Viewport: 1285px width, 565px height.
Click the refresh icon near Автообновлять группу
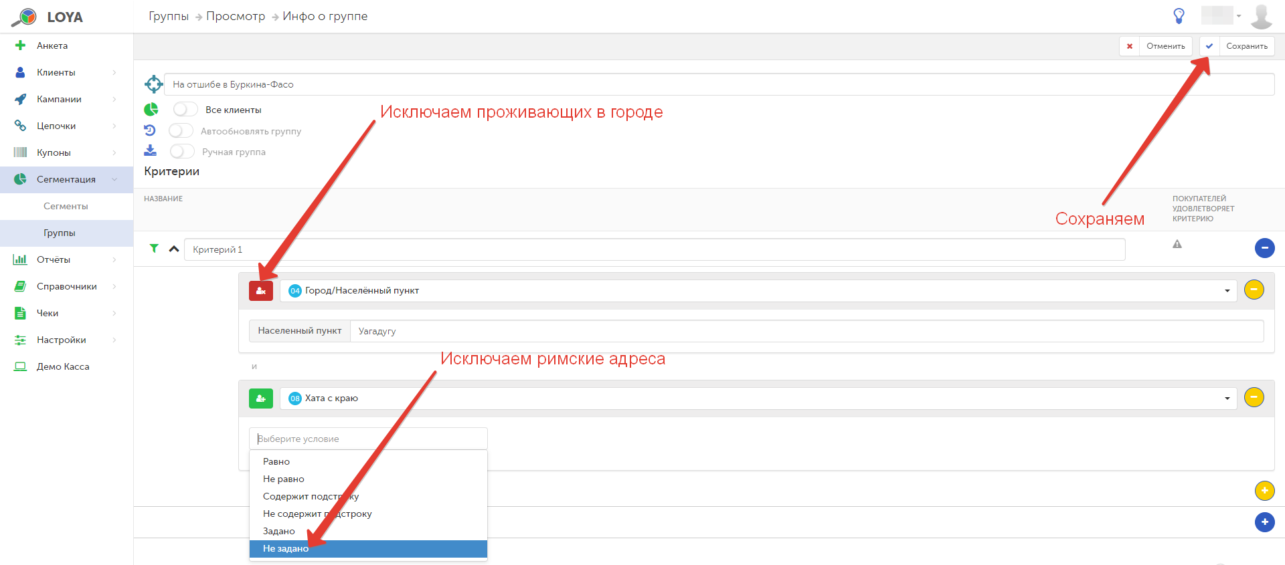[x=150, y=130]
